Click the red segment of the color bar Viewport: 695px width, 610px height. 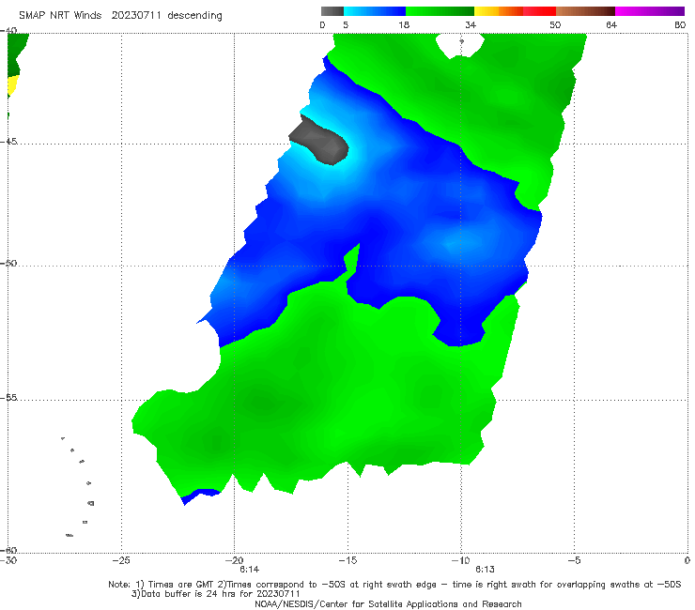click(x=539, y=11)
